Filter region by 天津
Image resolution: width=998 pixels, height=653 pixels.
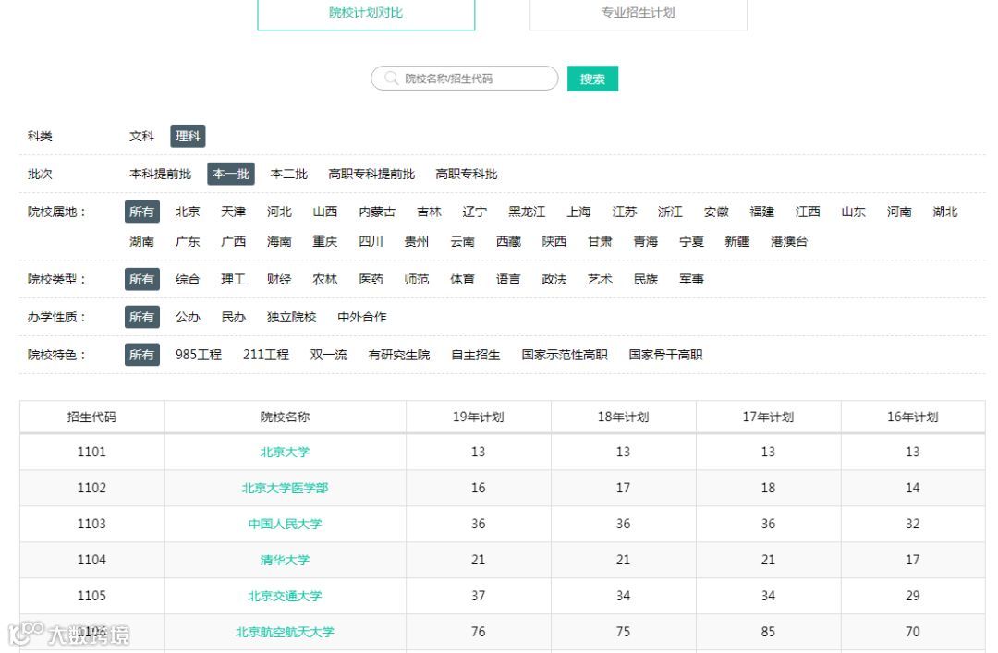point(234,212)
